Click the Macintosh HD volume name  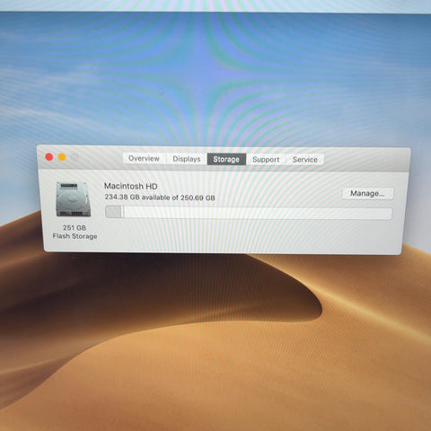click(131, 186)
